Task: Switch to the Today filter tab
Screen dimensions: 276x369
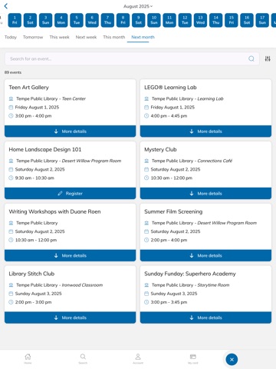Action: click(x=11, y=37)
